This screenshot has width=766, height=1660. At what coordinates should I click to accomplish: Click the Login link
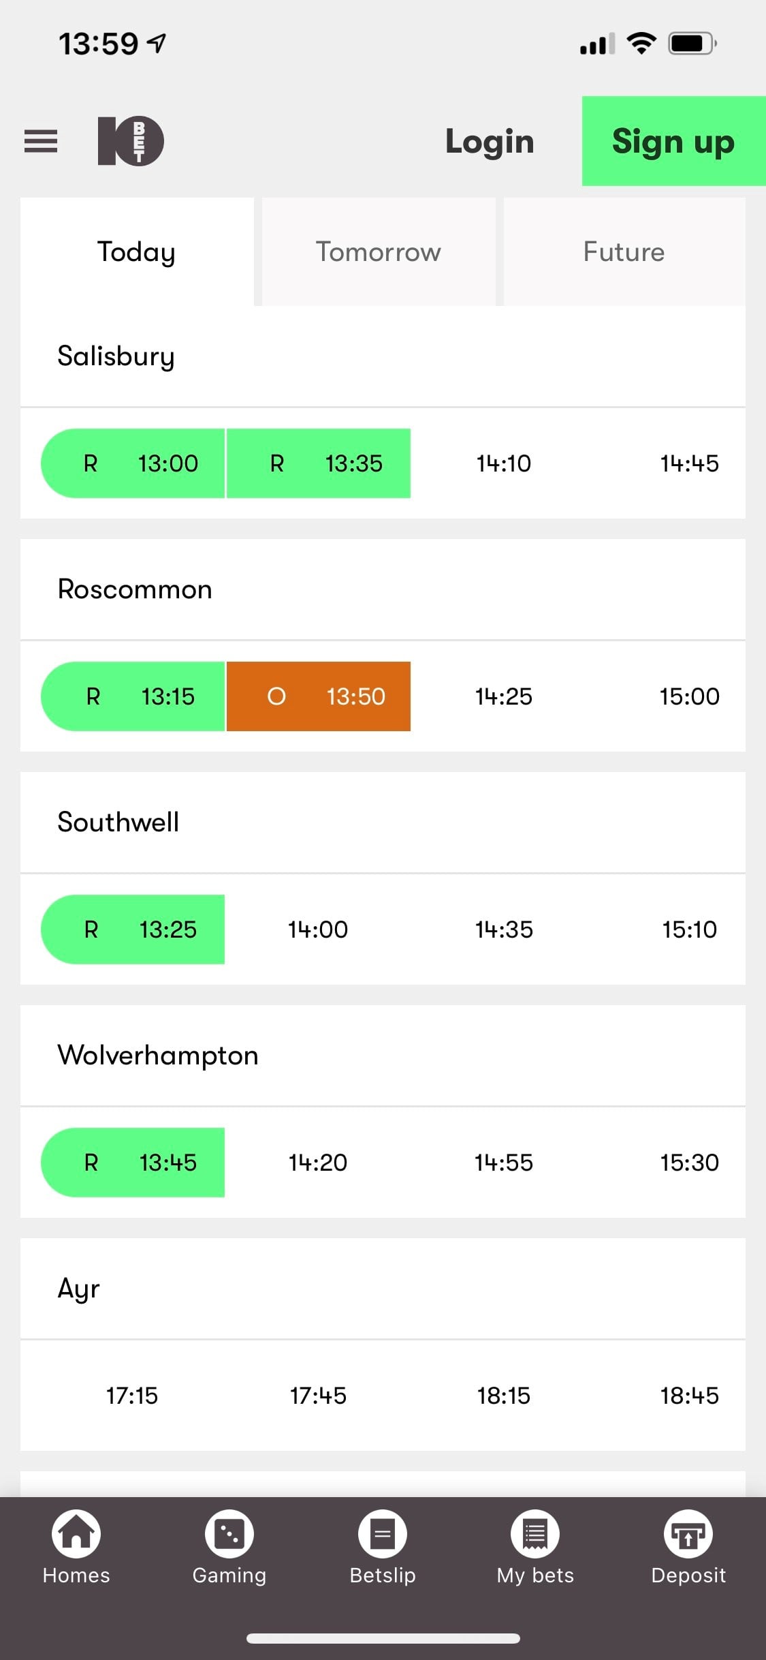490,141
